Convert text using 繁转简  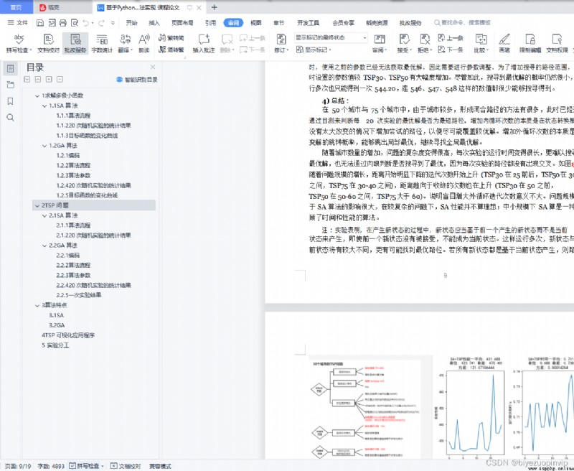pos(171,38)
